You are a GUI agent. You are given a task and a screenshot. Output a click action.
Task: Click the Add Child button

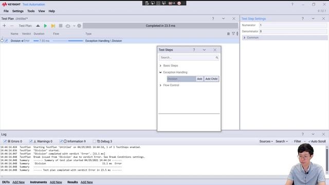coord(211,79)
